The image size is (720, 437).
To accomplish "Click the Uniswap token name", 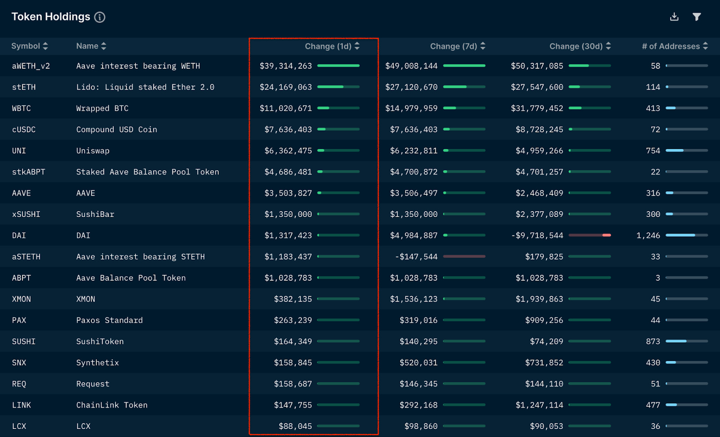I will 93,151.
